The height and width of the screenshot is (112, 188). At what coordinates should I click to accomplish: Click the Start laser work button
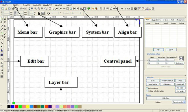153,81
